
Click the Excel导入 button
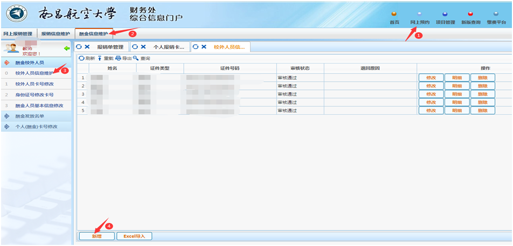pyautogui.click(x=134, y=236)
